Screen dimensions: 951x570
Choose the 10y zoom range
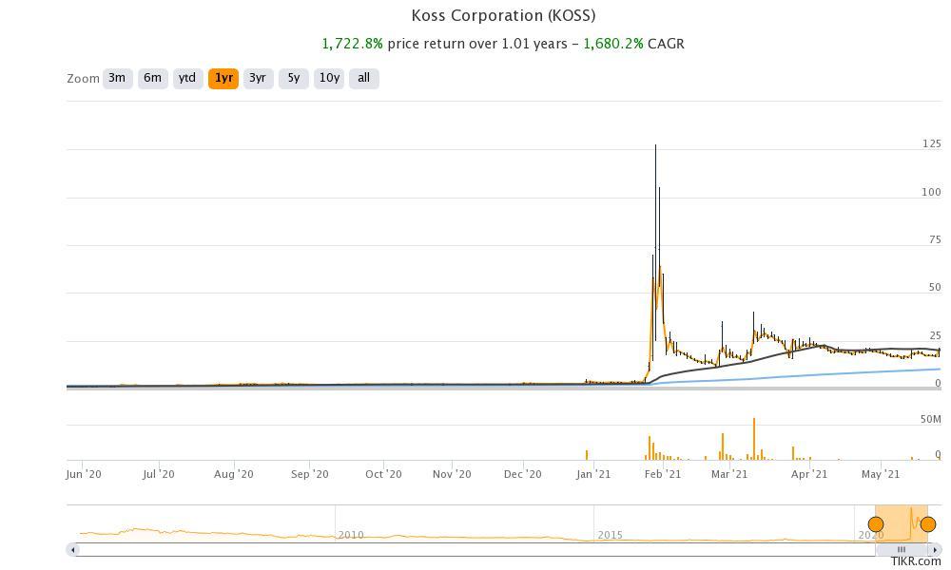pos(329,78)
